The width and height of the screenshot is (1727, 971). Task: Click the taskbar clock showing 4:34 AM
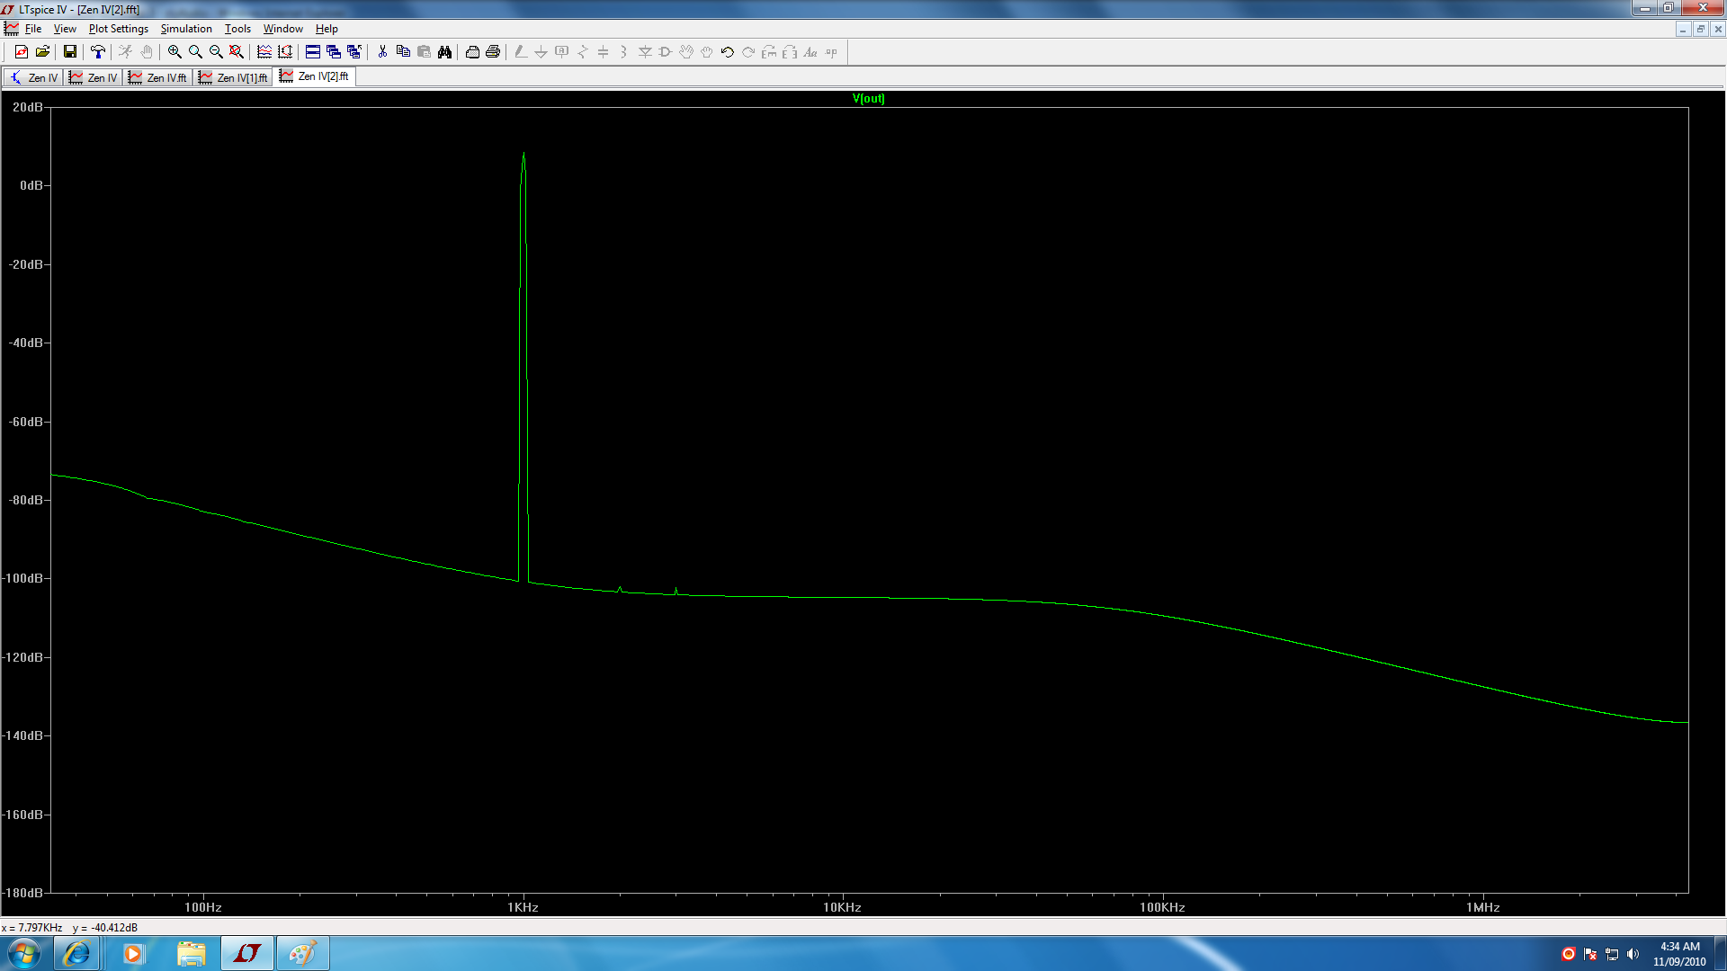(x=1679, y=954)
